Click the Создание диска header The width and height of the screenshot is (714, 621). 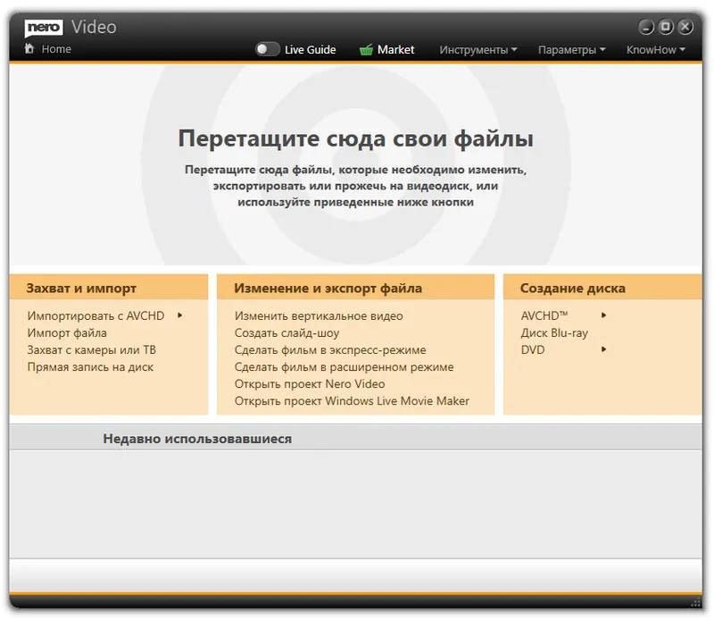coord(602,288)
